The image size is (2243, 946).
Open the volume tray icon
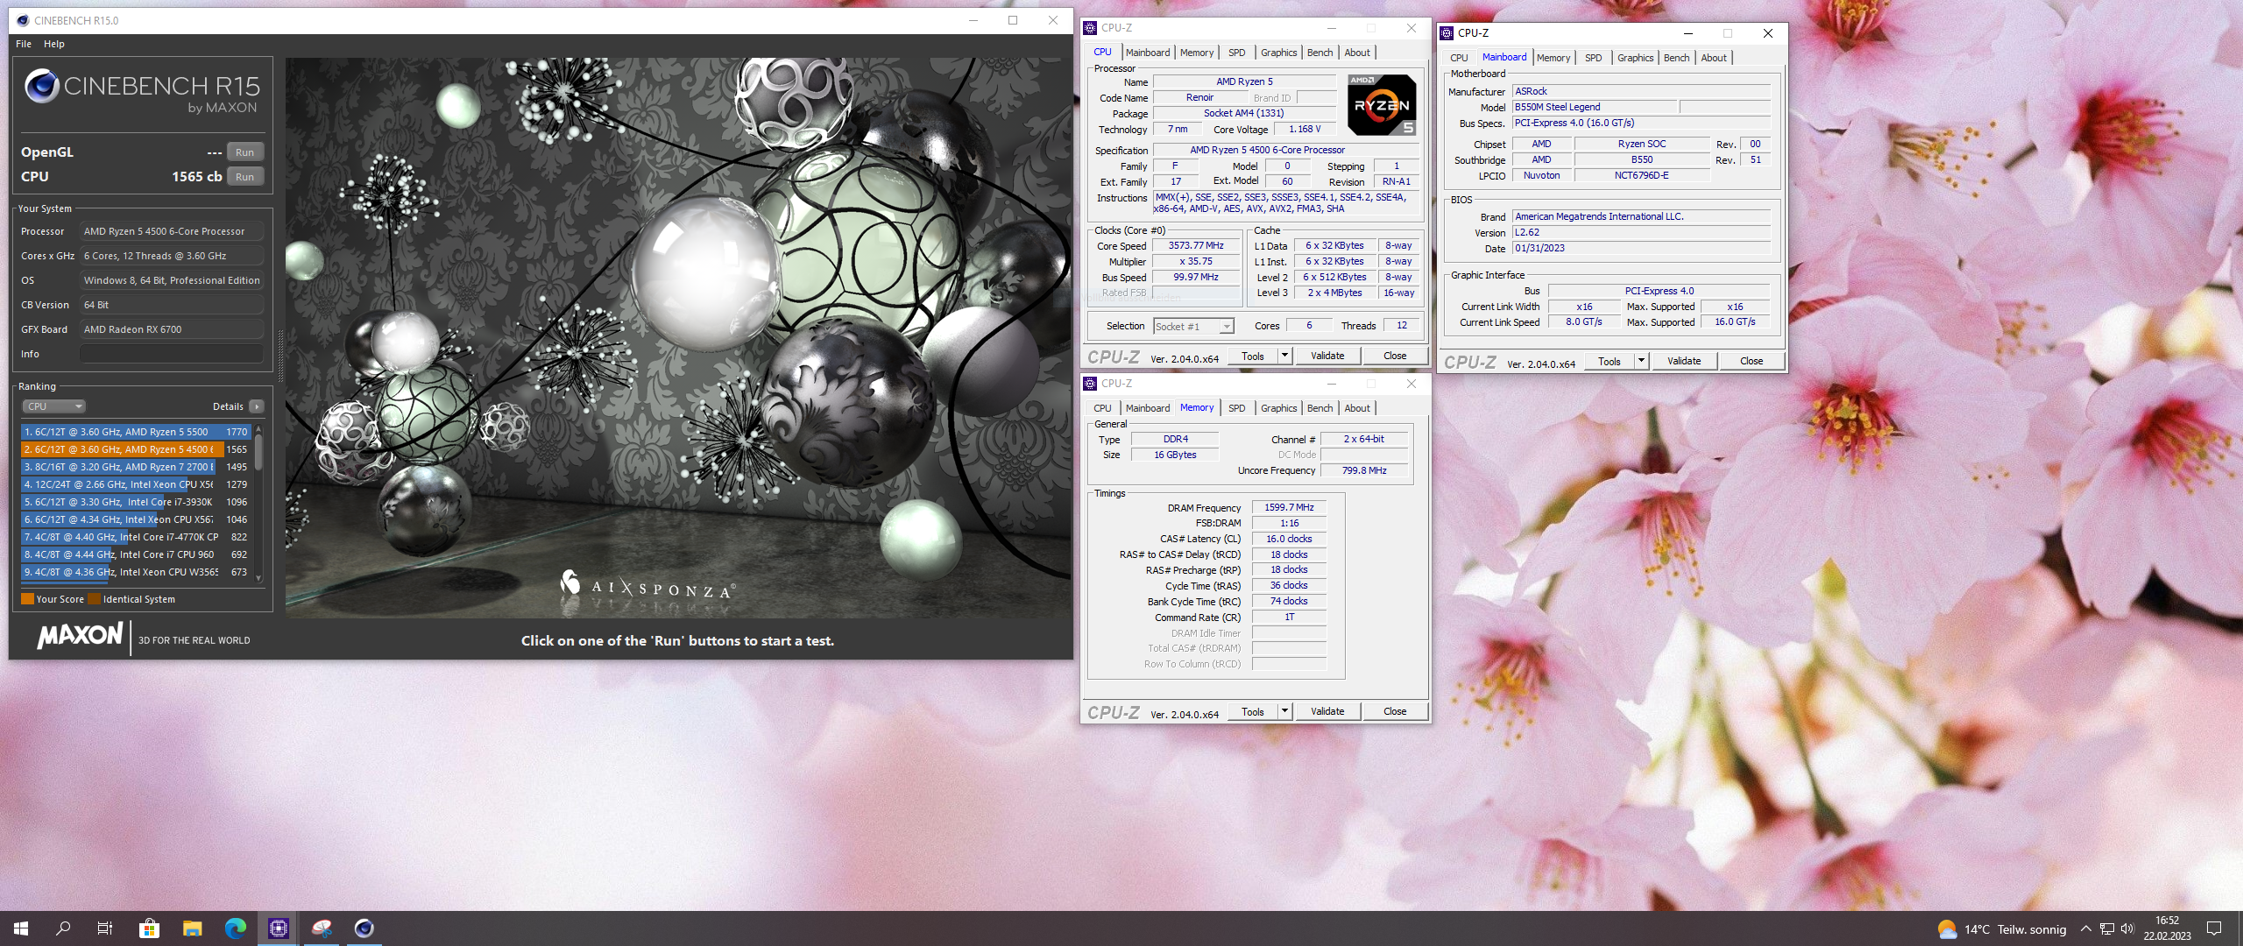[x=2127, y=929]
